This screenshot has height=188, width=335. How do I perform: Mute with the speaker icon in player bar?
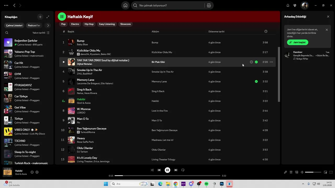click(302, 172)
